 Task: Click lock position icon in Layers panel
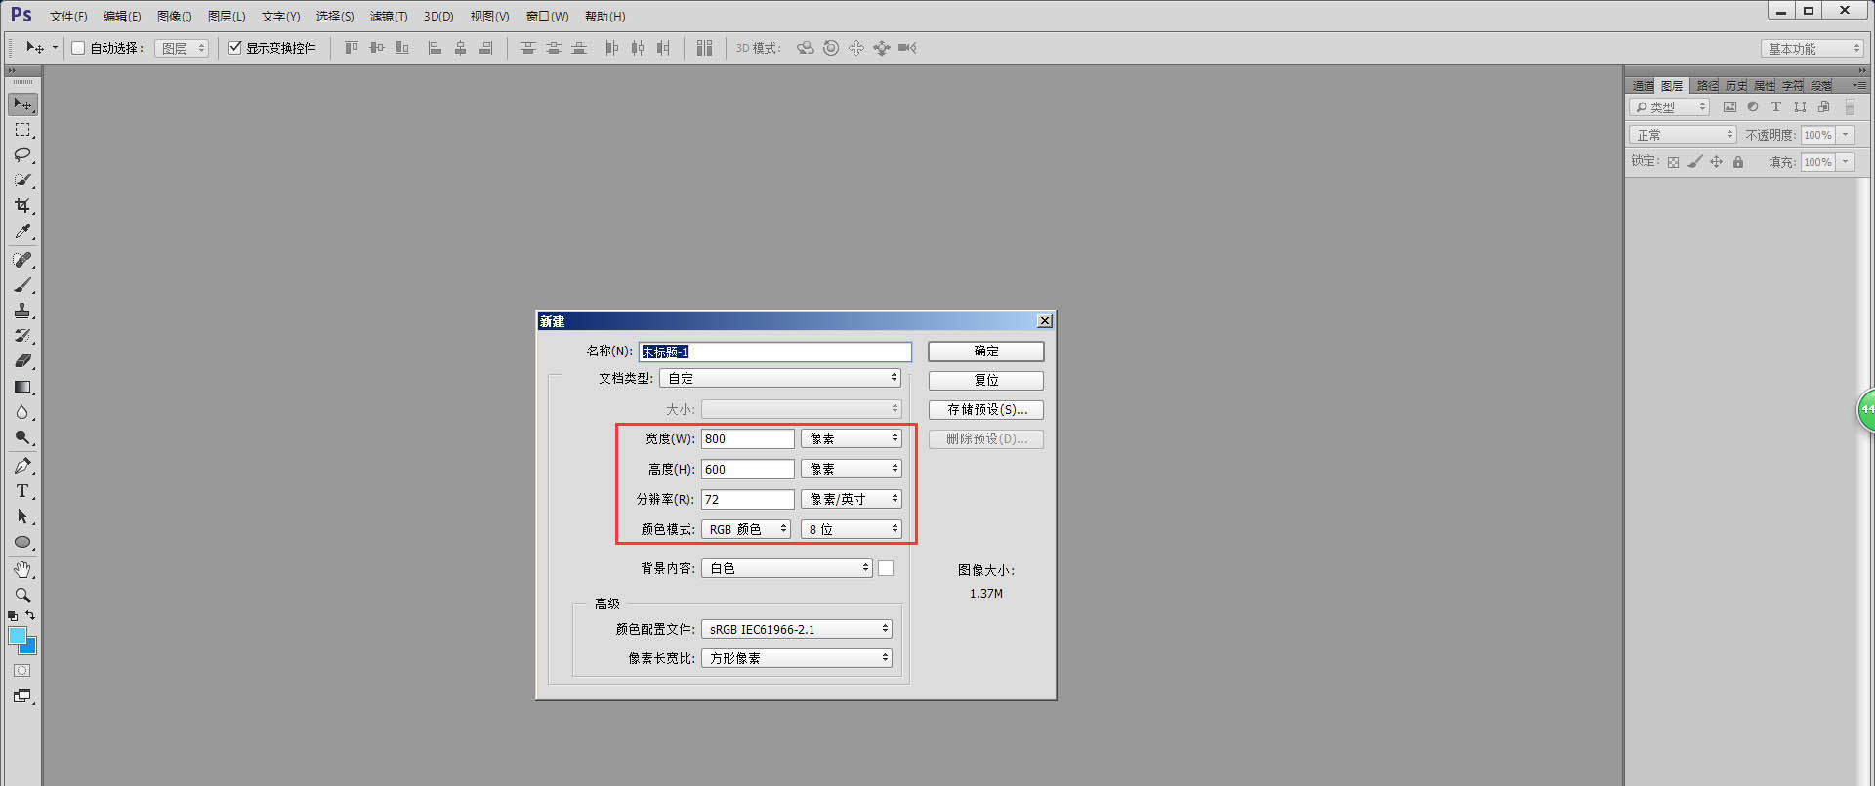pyautogui.click(x=1716, y=162)
